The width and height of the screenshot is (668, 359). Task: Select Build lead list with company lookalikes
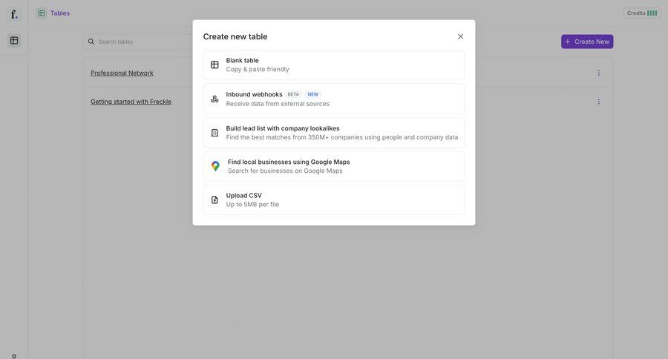(334, 133)
